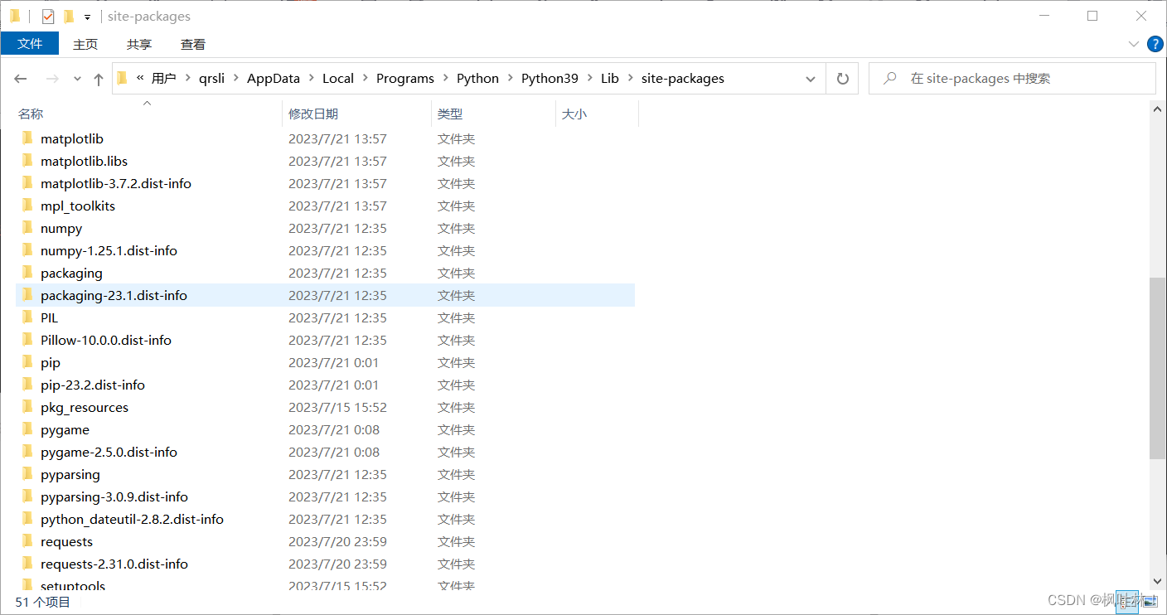The height and width of the screenshot is (615, 1167).
Task: Click 用户 in the address breadcrumb
Action: pos(164,79)
